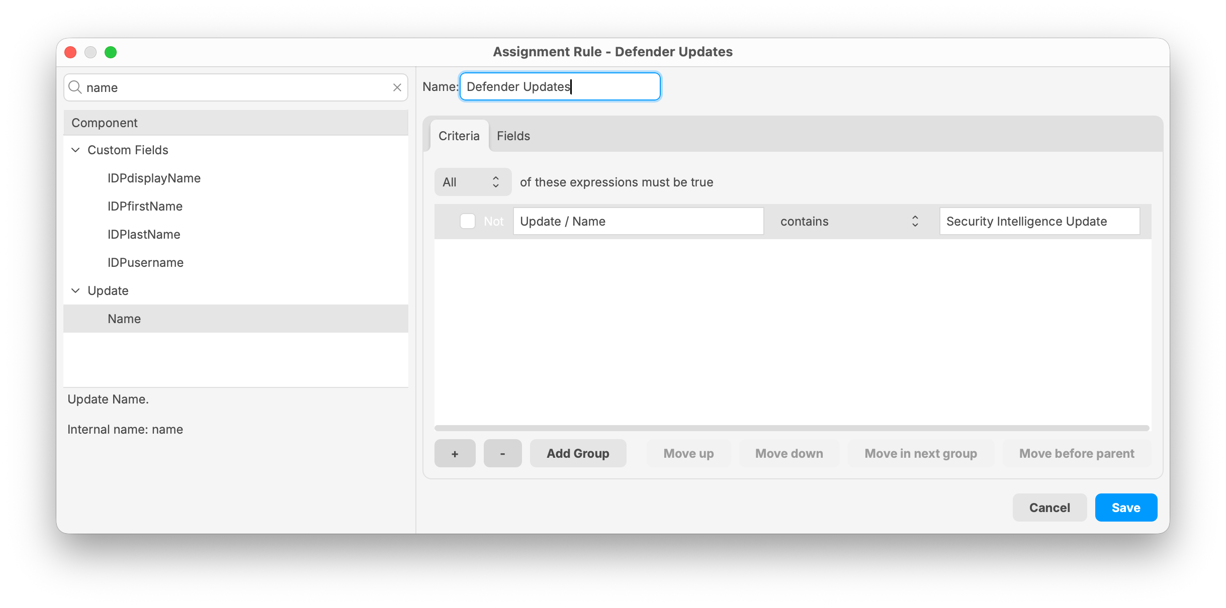
Task: Click the rule Name input field
Action: [x=560, y=86]
